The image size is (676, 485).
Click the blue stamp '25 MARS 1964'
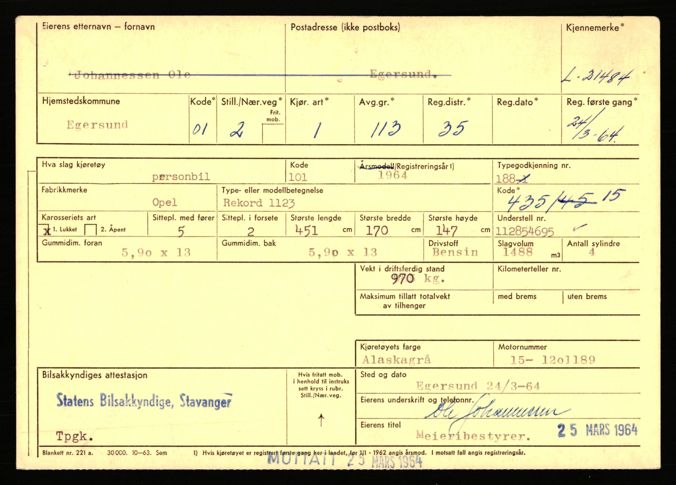597,430
